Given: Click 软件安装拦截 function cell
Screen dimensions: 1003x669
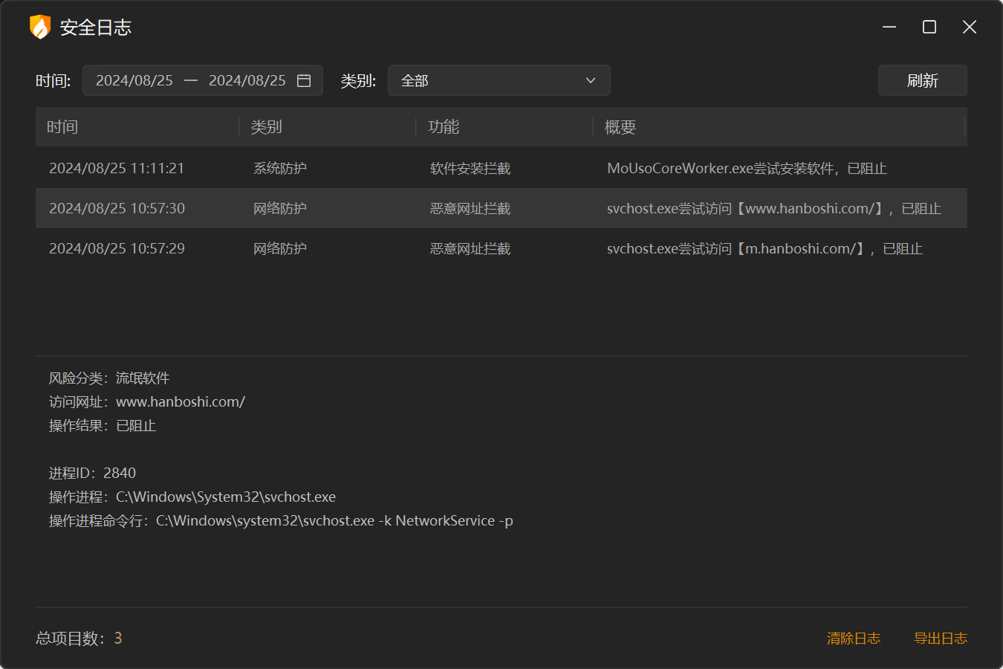Looking at the screenshot, I should point(470,168).
